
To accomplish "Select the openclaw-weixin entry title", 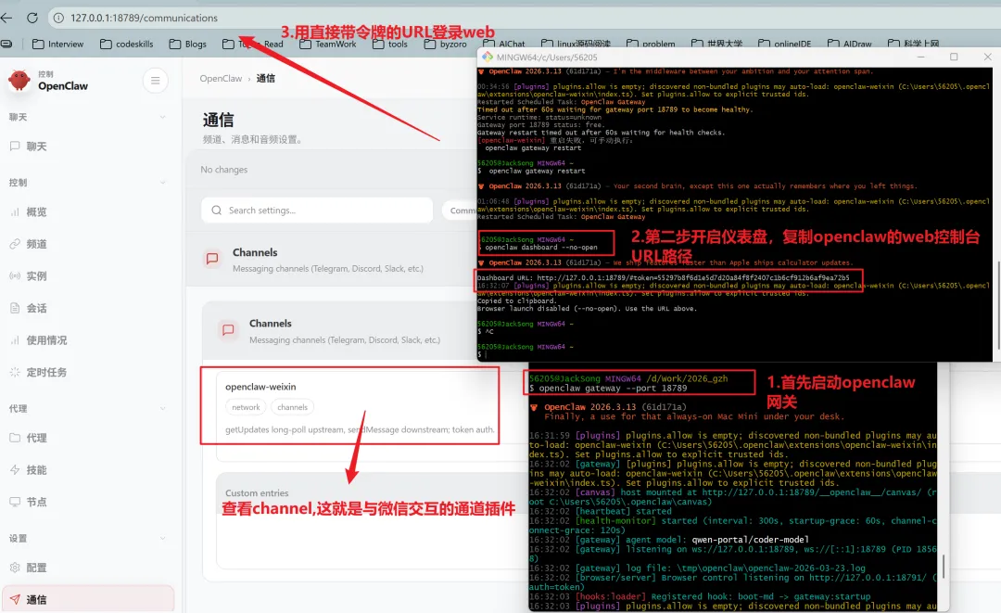I will point(260,387).
